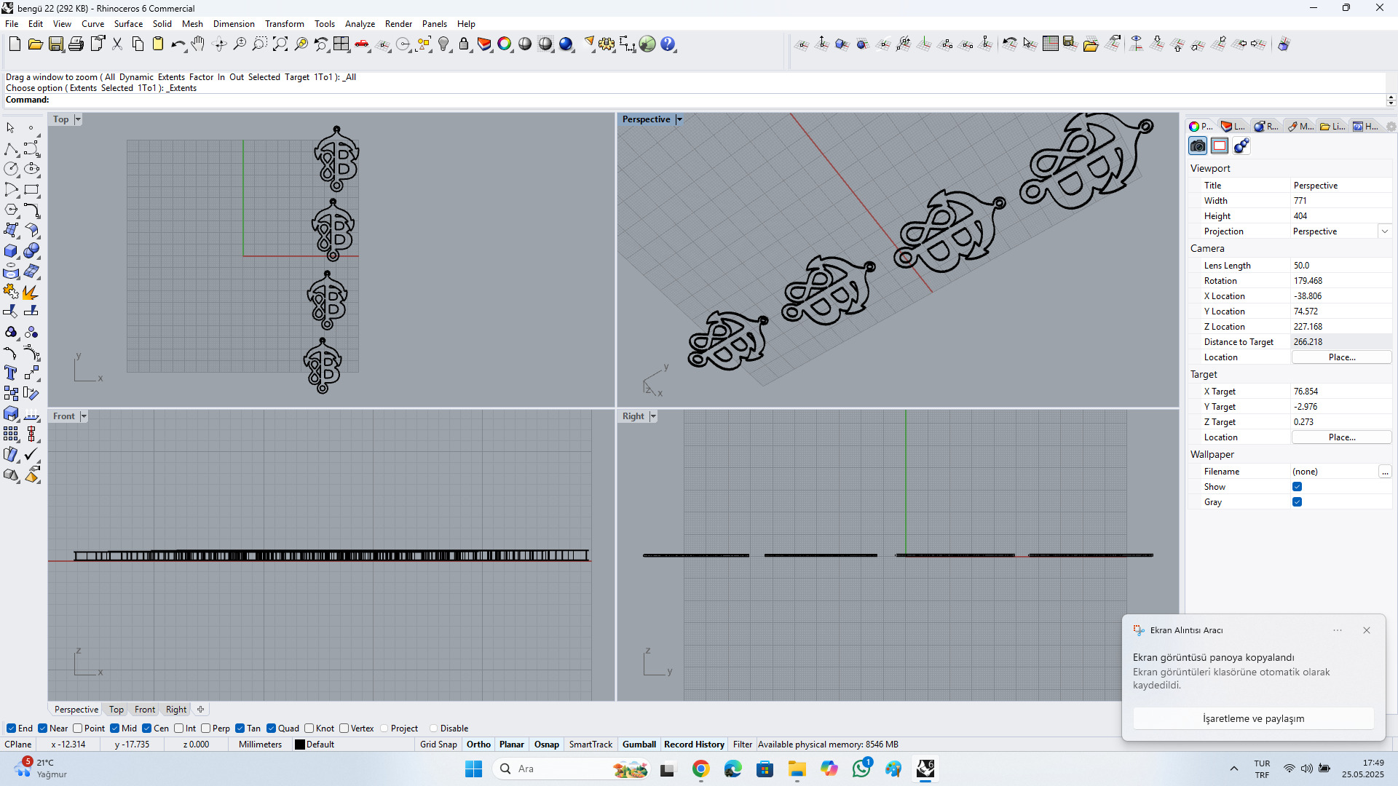This screenshot has height=786, width=1398.
Task: Click the Save file icon
Action: [x=56, y=44]
